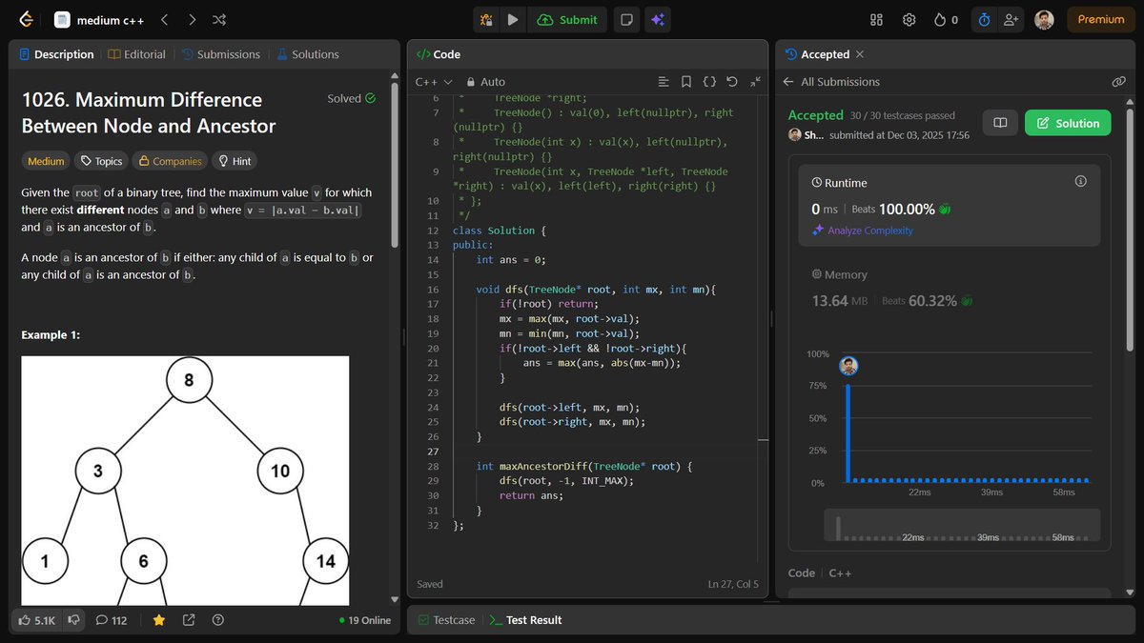Star the problem as favorite
This screenshot has width=1144, height=643.
point(158,619)
